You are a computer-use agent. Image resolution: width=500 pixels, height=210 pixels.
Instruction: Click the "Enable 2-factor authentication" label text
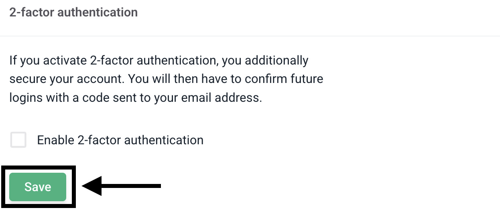120,140
